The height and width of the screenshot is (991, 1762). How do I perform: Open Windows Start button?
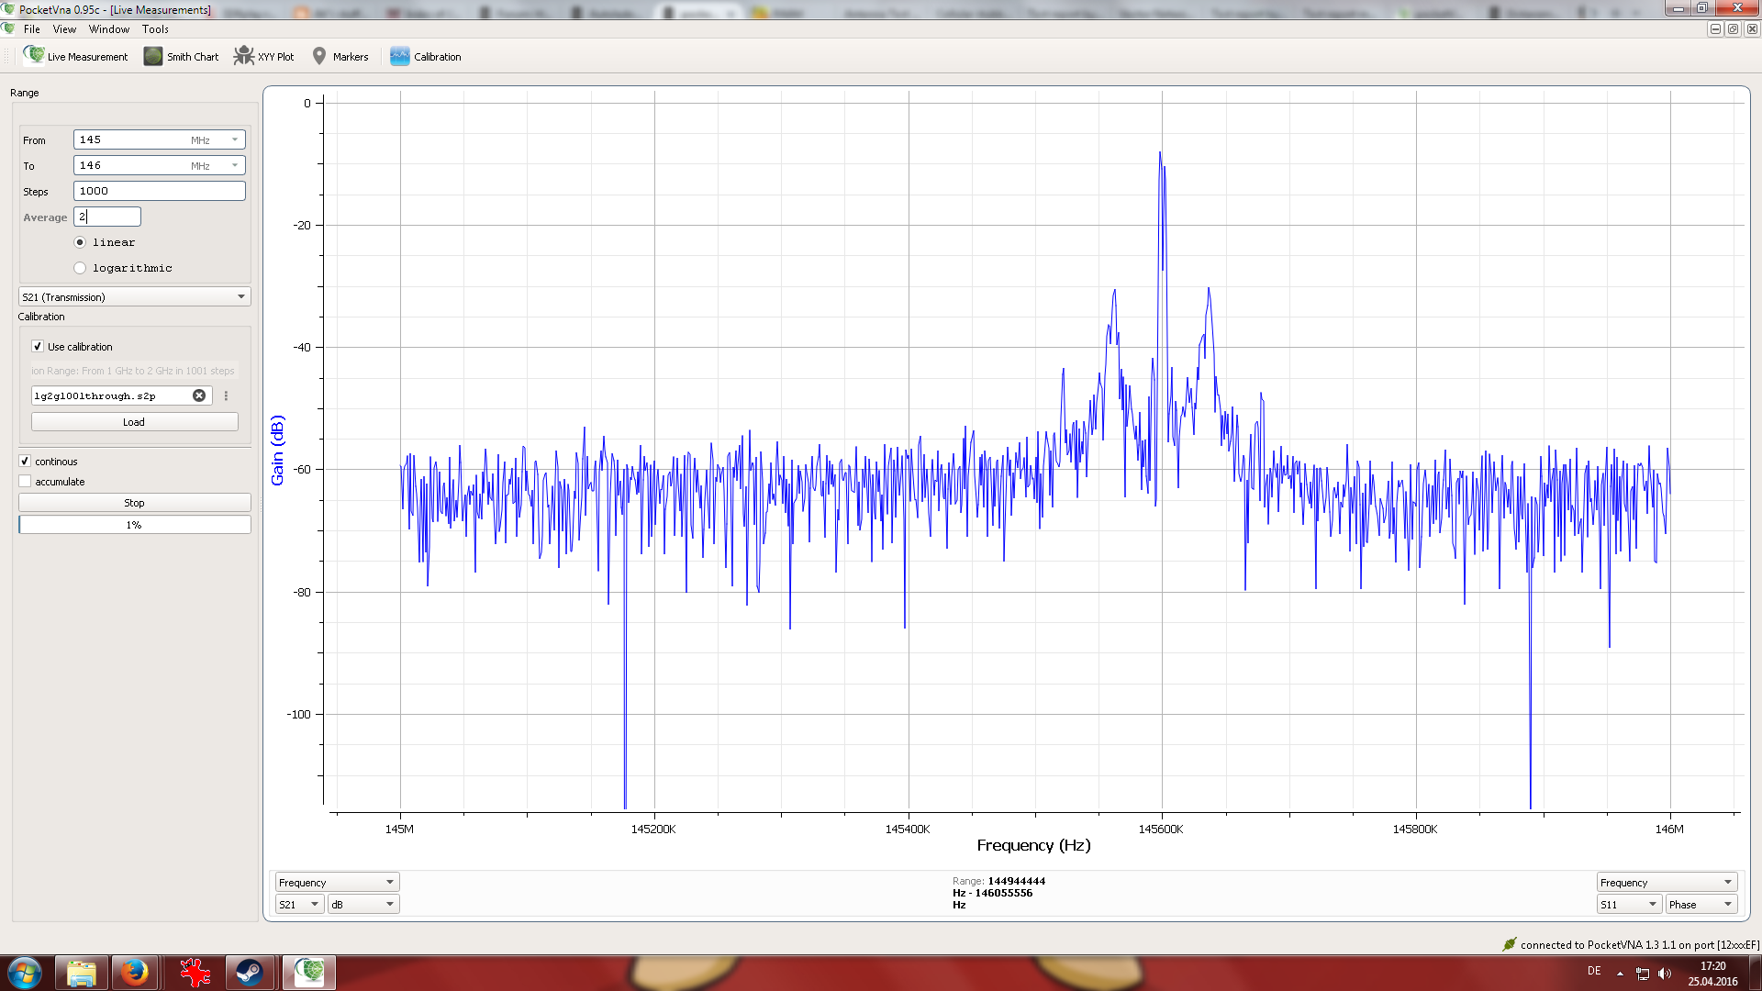pyautogui.click(x=24, y=973)
